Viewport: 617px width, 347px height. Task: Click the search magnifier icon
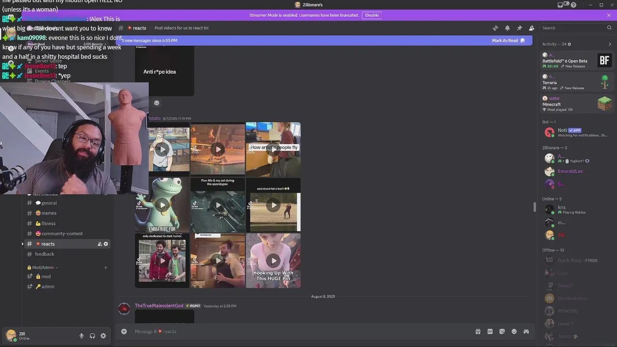coord(609,28)
